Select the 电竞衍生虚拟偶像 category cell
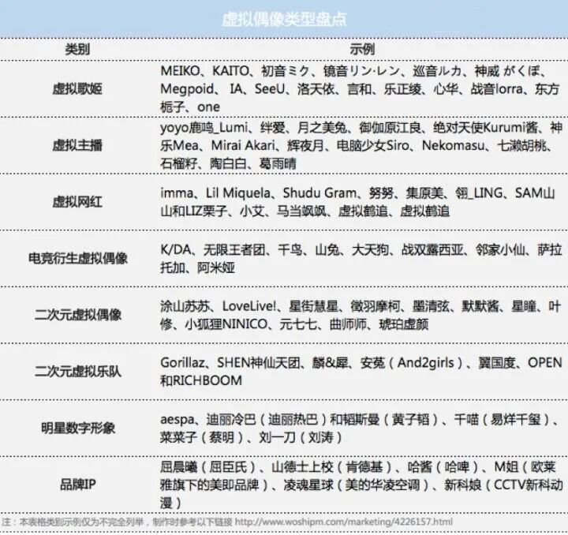This screenshot has height=535, width=568. tap(78, 258)
